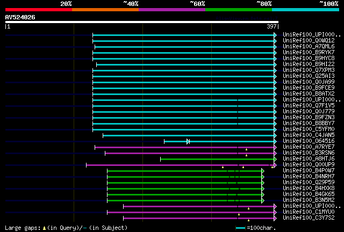Click the cyan =100char scale bar legend
Image resolution: width=344 pixels, height=232 pixels.
point(240,228)
